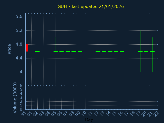The image size is (164, 123).
Task: Click the chart title SUH last updated
Action: [x=91, y=6]
